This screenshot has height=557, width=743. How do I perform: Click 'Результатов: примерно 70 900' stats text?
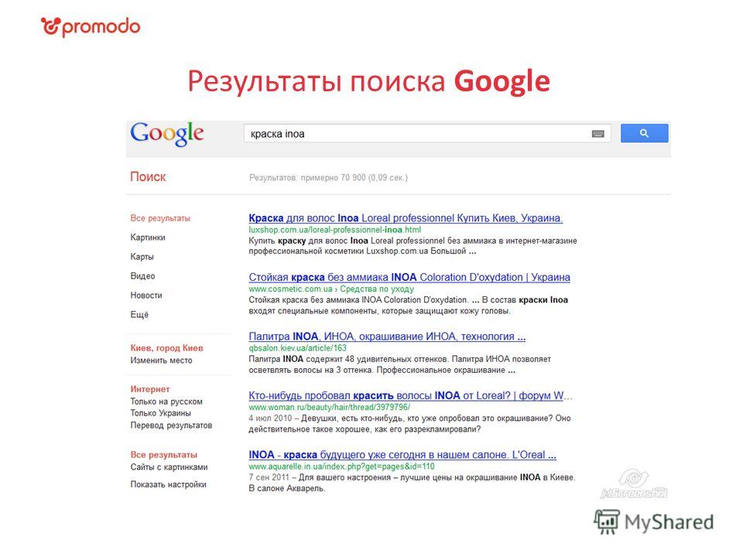328,178
